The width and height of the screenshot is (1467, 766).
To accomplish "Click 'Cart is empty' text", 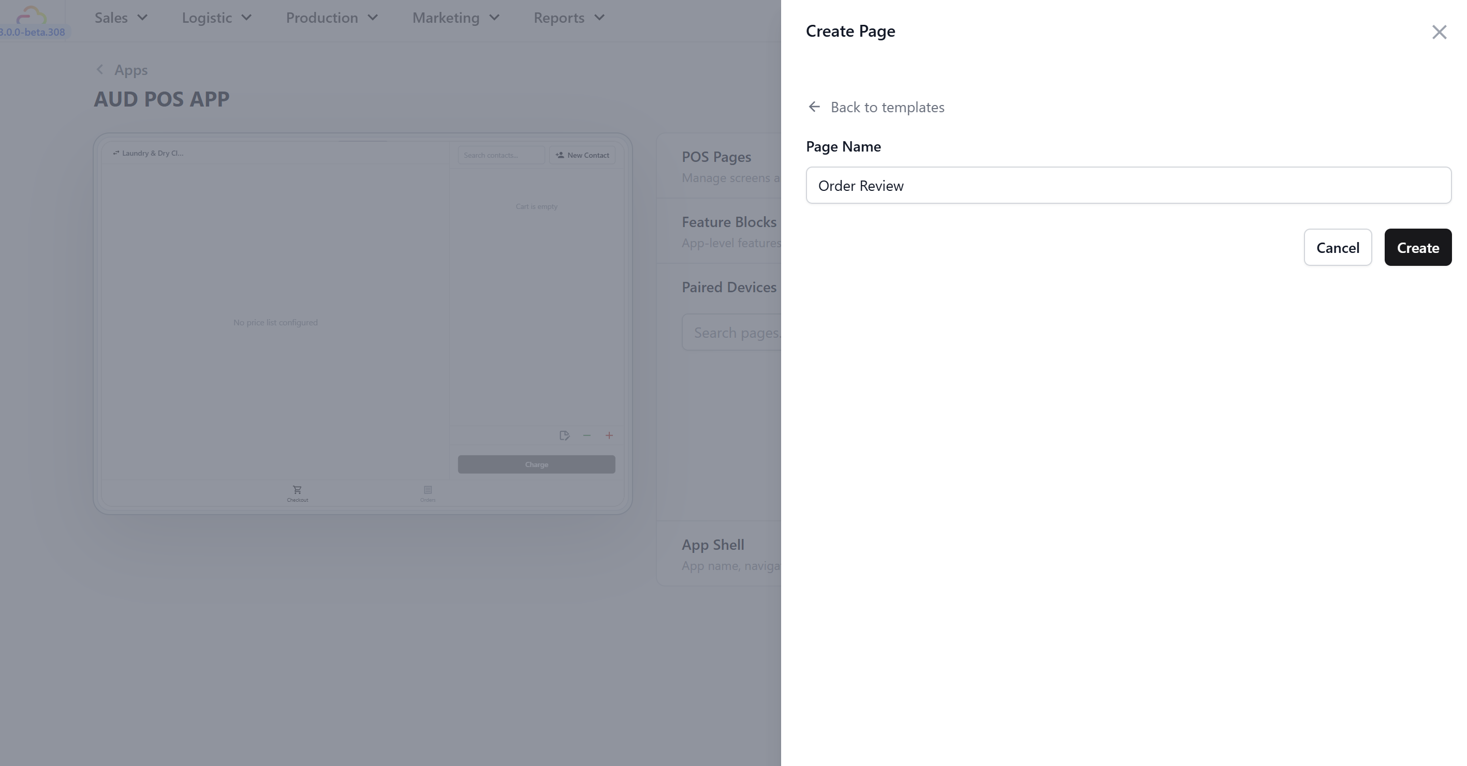I will 536,206.
